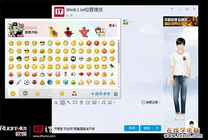
Task: Switch to the star favorites emoticon tab
Action: pyautogui.click(x=37, y=93)
